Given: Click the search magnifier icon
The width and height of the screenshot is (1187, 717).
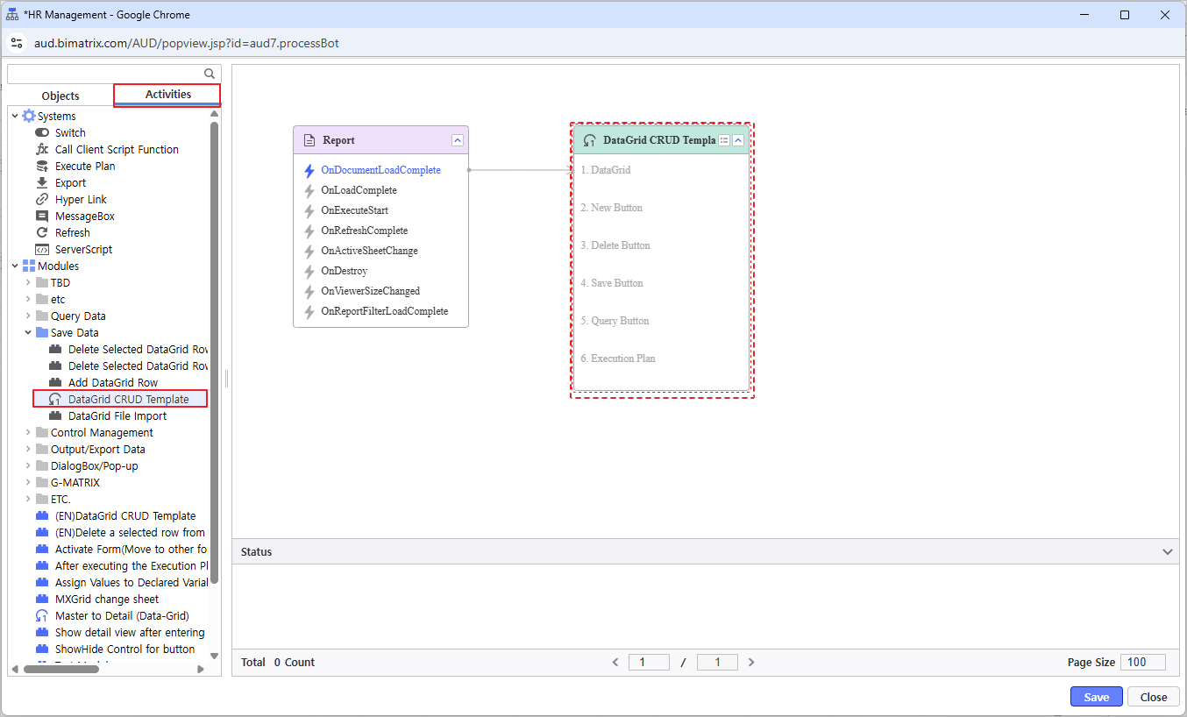Looking at the screenshot, I should [210, 75].
